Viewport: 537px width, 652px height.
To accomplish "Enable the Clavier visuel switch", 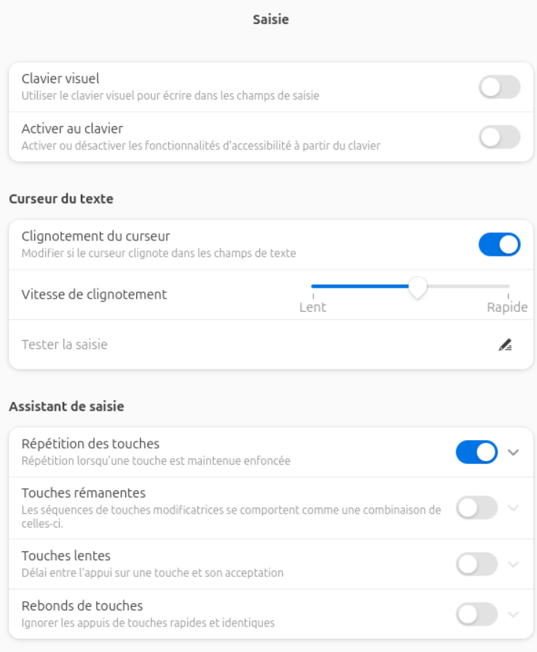I will [x=499, y=87].
